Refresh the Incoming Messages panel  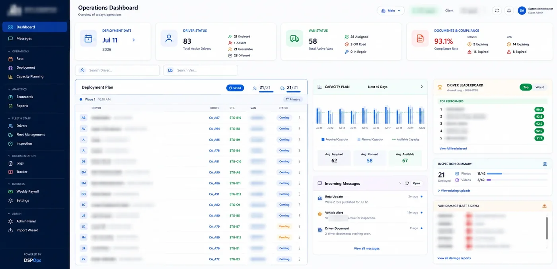pyautogui.click(x=407, y=184)
